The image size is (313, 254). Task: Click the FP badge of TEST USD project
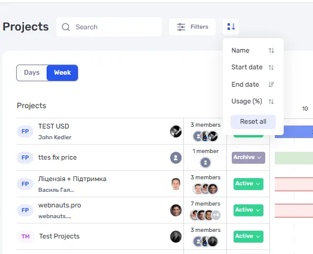25,131
